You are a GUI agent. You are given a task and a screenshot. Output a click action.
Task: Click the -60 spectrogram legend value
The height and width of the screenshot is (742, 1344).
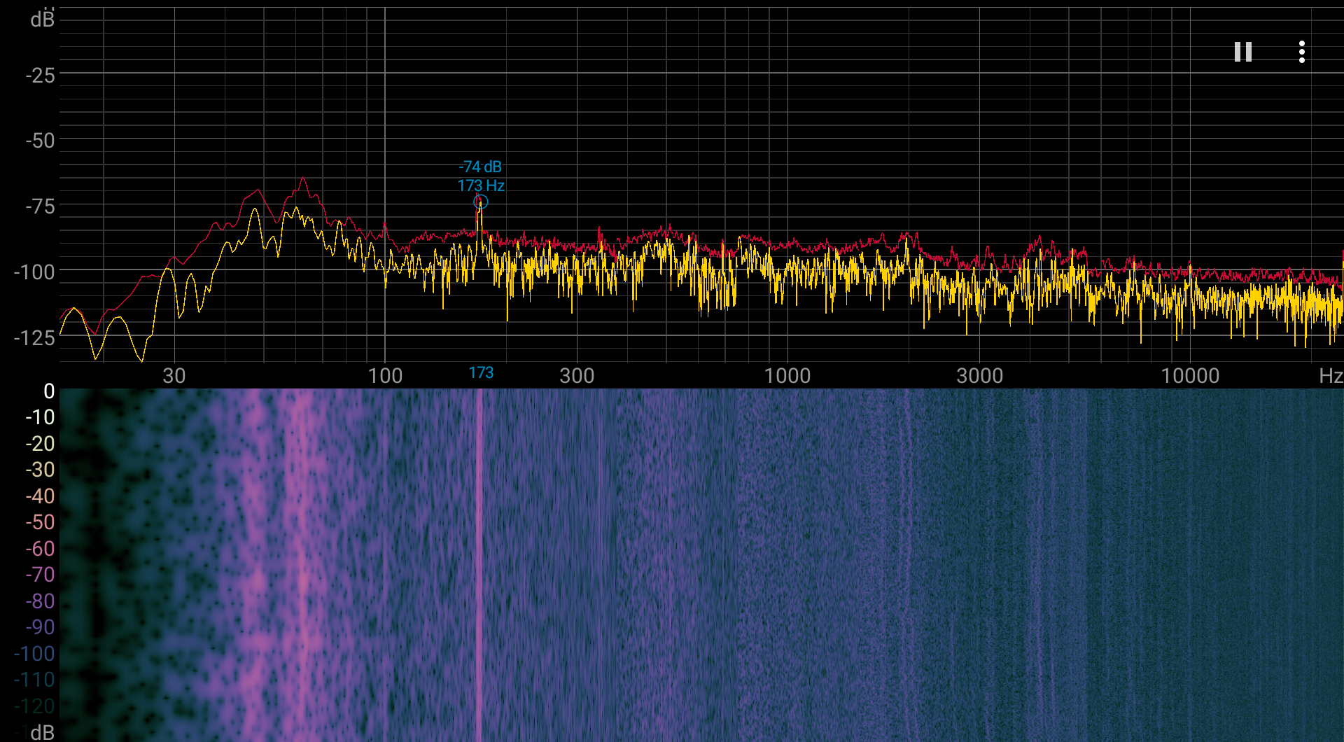[x=40, y=549]
